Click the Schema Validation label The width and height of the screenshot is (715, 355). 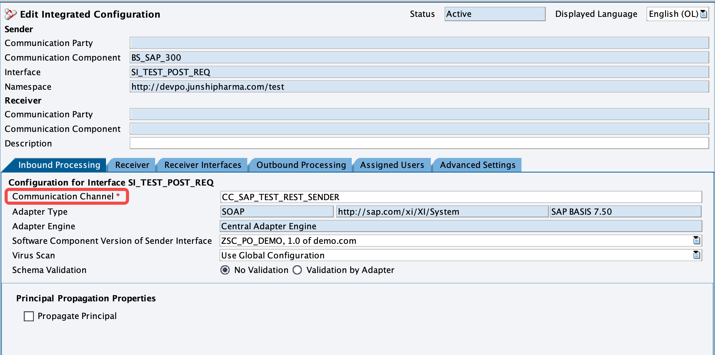(49, 270)
